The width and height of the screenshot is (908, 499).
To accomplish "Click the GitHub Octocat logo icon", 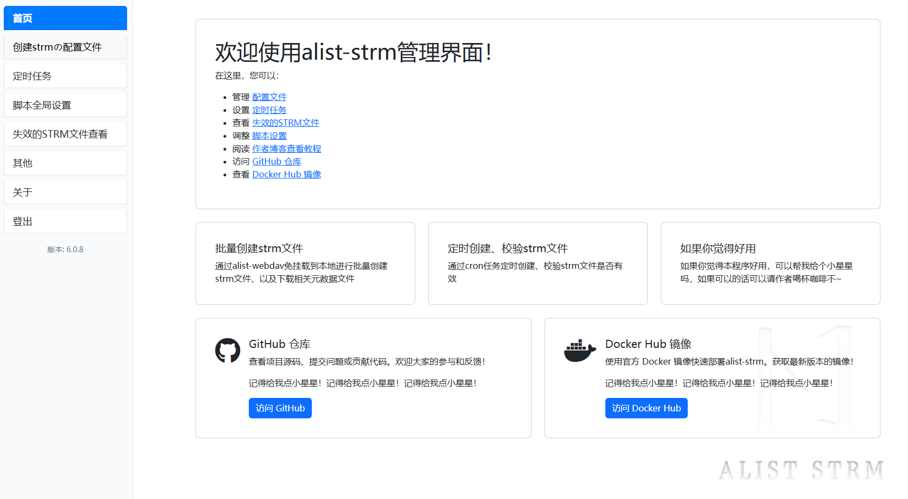I will pos(228,351).
